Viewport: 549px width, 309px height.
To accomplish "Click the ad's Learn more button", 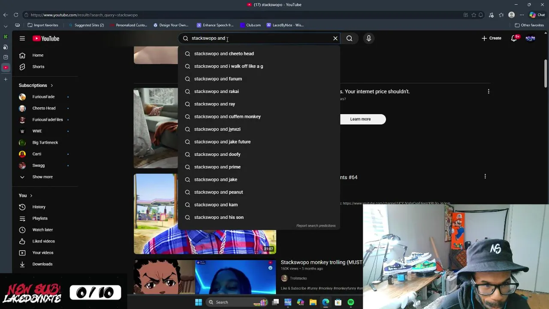I will point(360,119).
